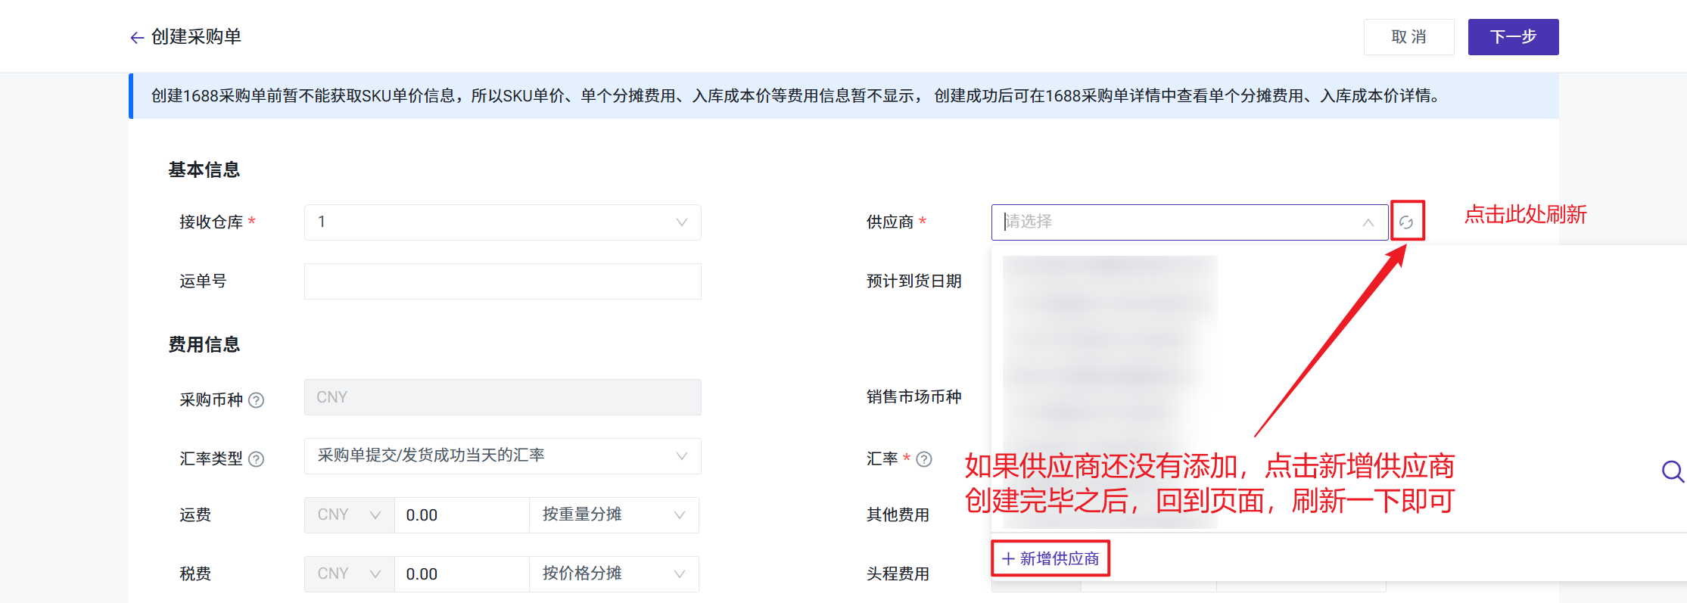
Task: Click the 1688采购单 notice banner text
Action: 797,96
